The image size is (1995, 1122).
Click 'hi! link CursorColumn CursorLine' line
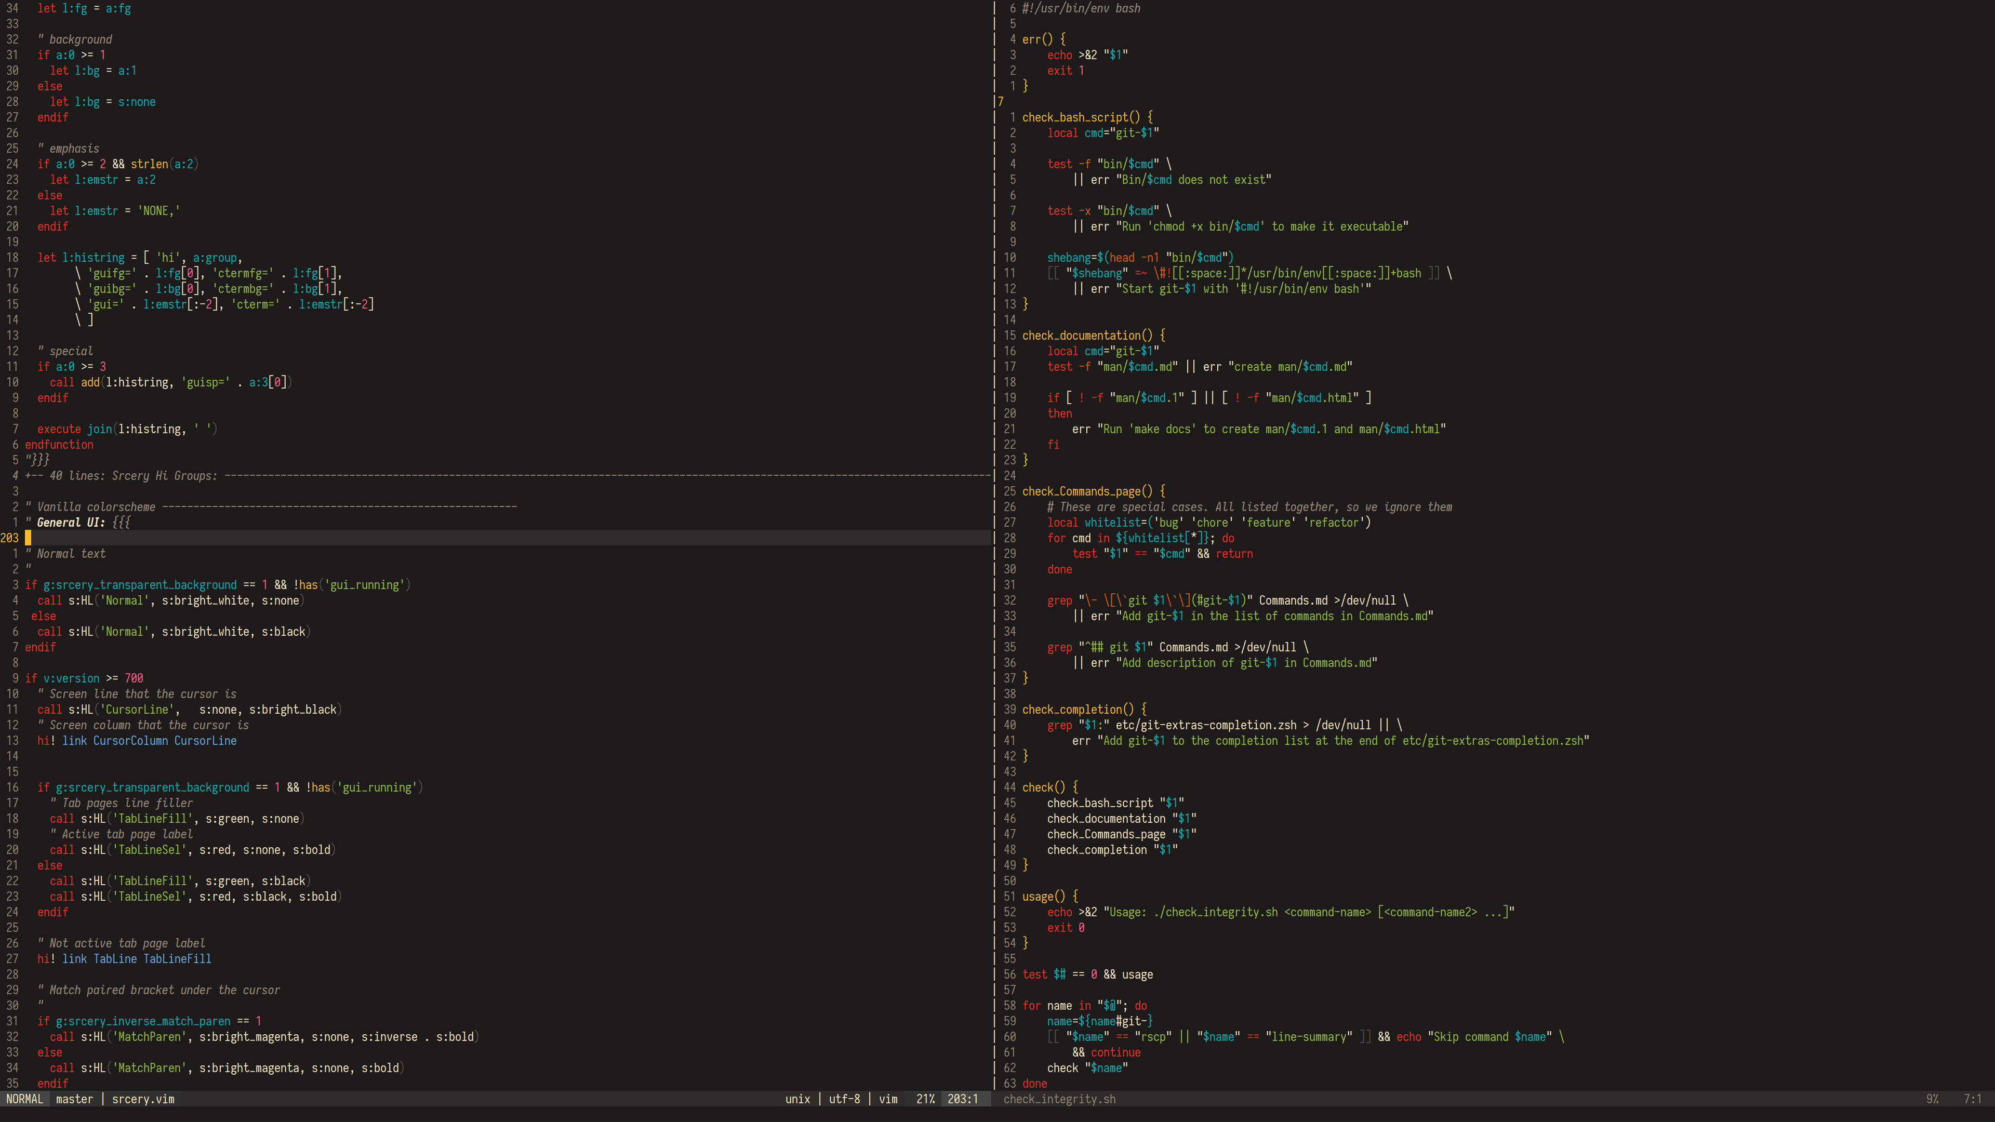pyautogui.click(x=136, y=740)
